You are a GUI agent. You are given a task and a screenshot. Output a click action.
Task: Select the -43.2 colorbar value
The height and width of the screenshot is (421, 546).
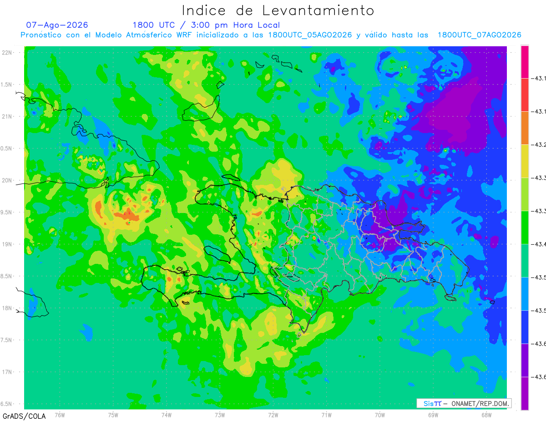point(540,145)
